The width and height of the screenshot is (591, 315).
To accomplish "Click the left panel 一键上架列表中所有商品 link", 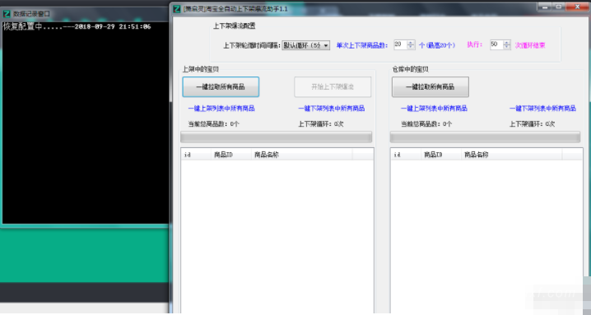I will point(221,109).
